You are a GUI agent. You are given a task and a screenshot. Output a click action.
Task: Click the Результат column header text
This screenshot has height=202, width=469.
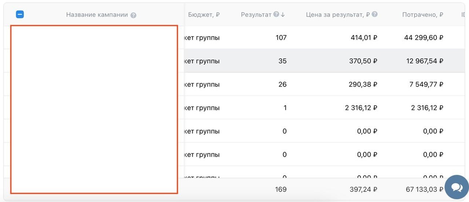coord(256,15)
